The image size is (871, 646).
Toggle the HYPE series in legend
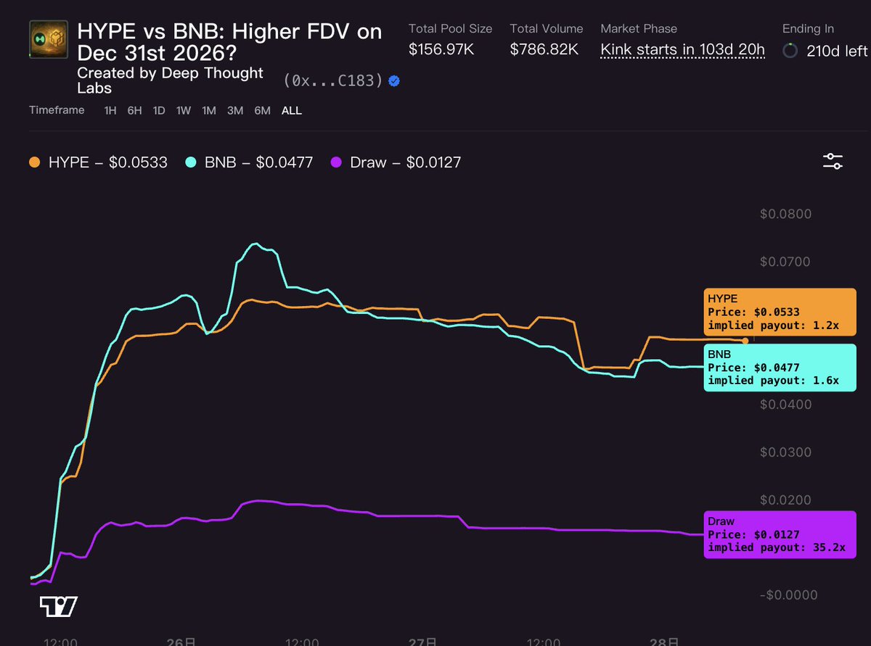click(x=98, y=162)
